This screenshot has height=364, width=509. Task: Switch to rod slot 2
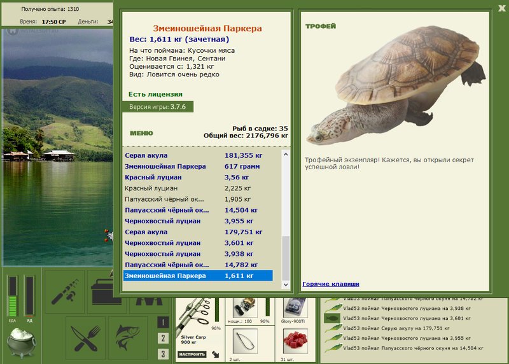[163, 338]
